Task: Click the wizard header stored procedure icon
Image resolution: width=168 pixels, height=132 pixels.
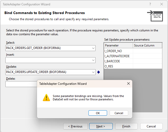Action: pos(155,16)
